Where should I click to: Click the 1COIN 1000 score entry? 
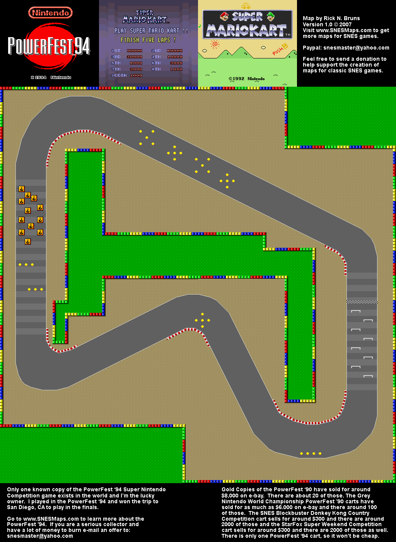point(127,75)
